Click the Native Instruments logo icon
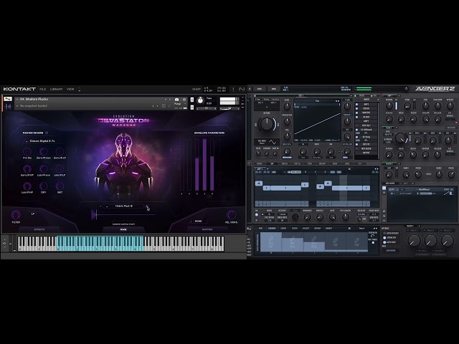 point(242,89)
